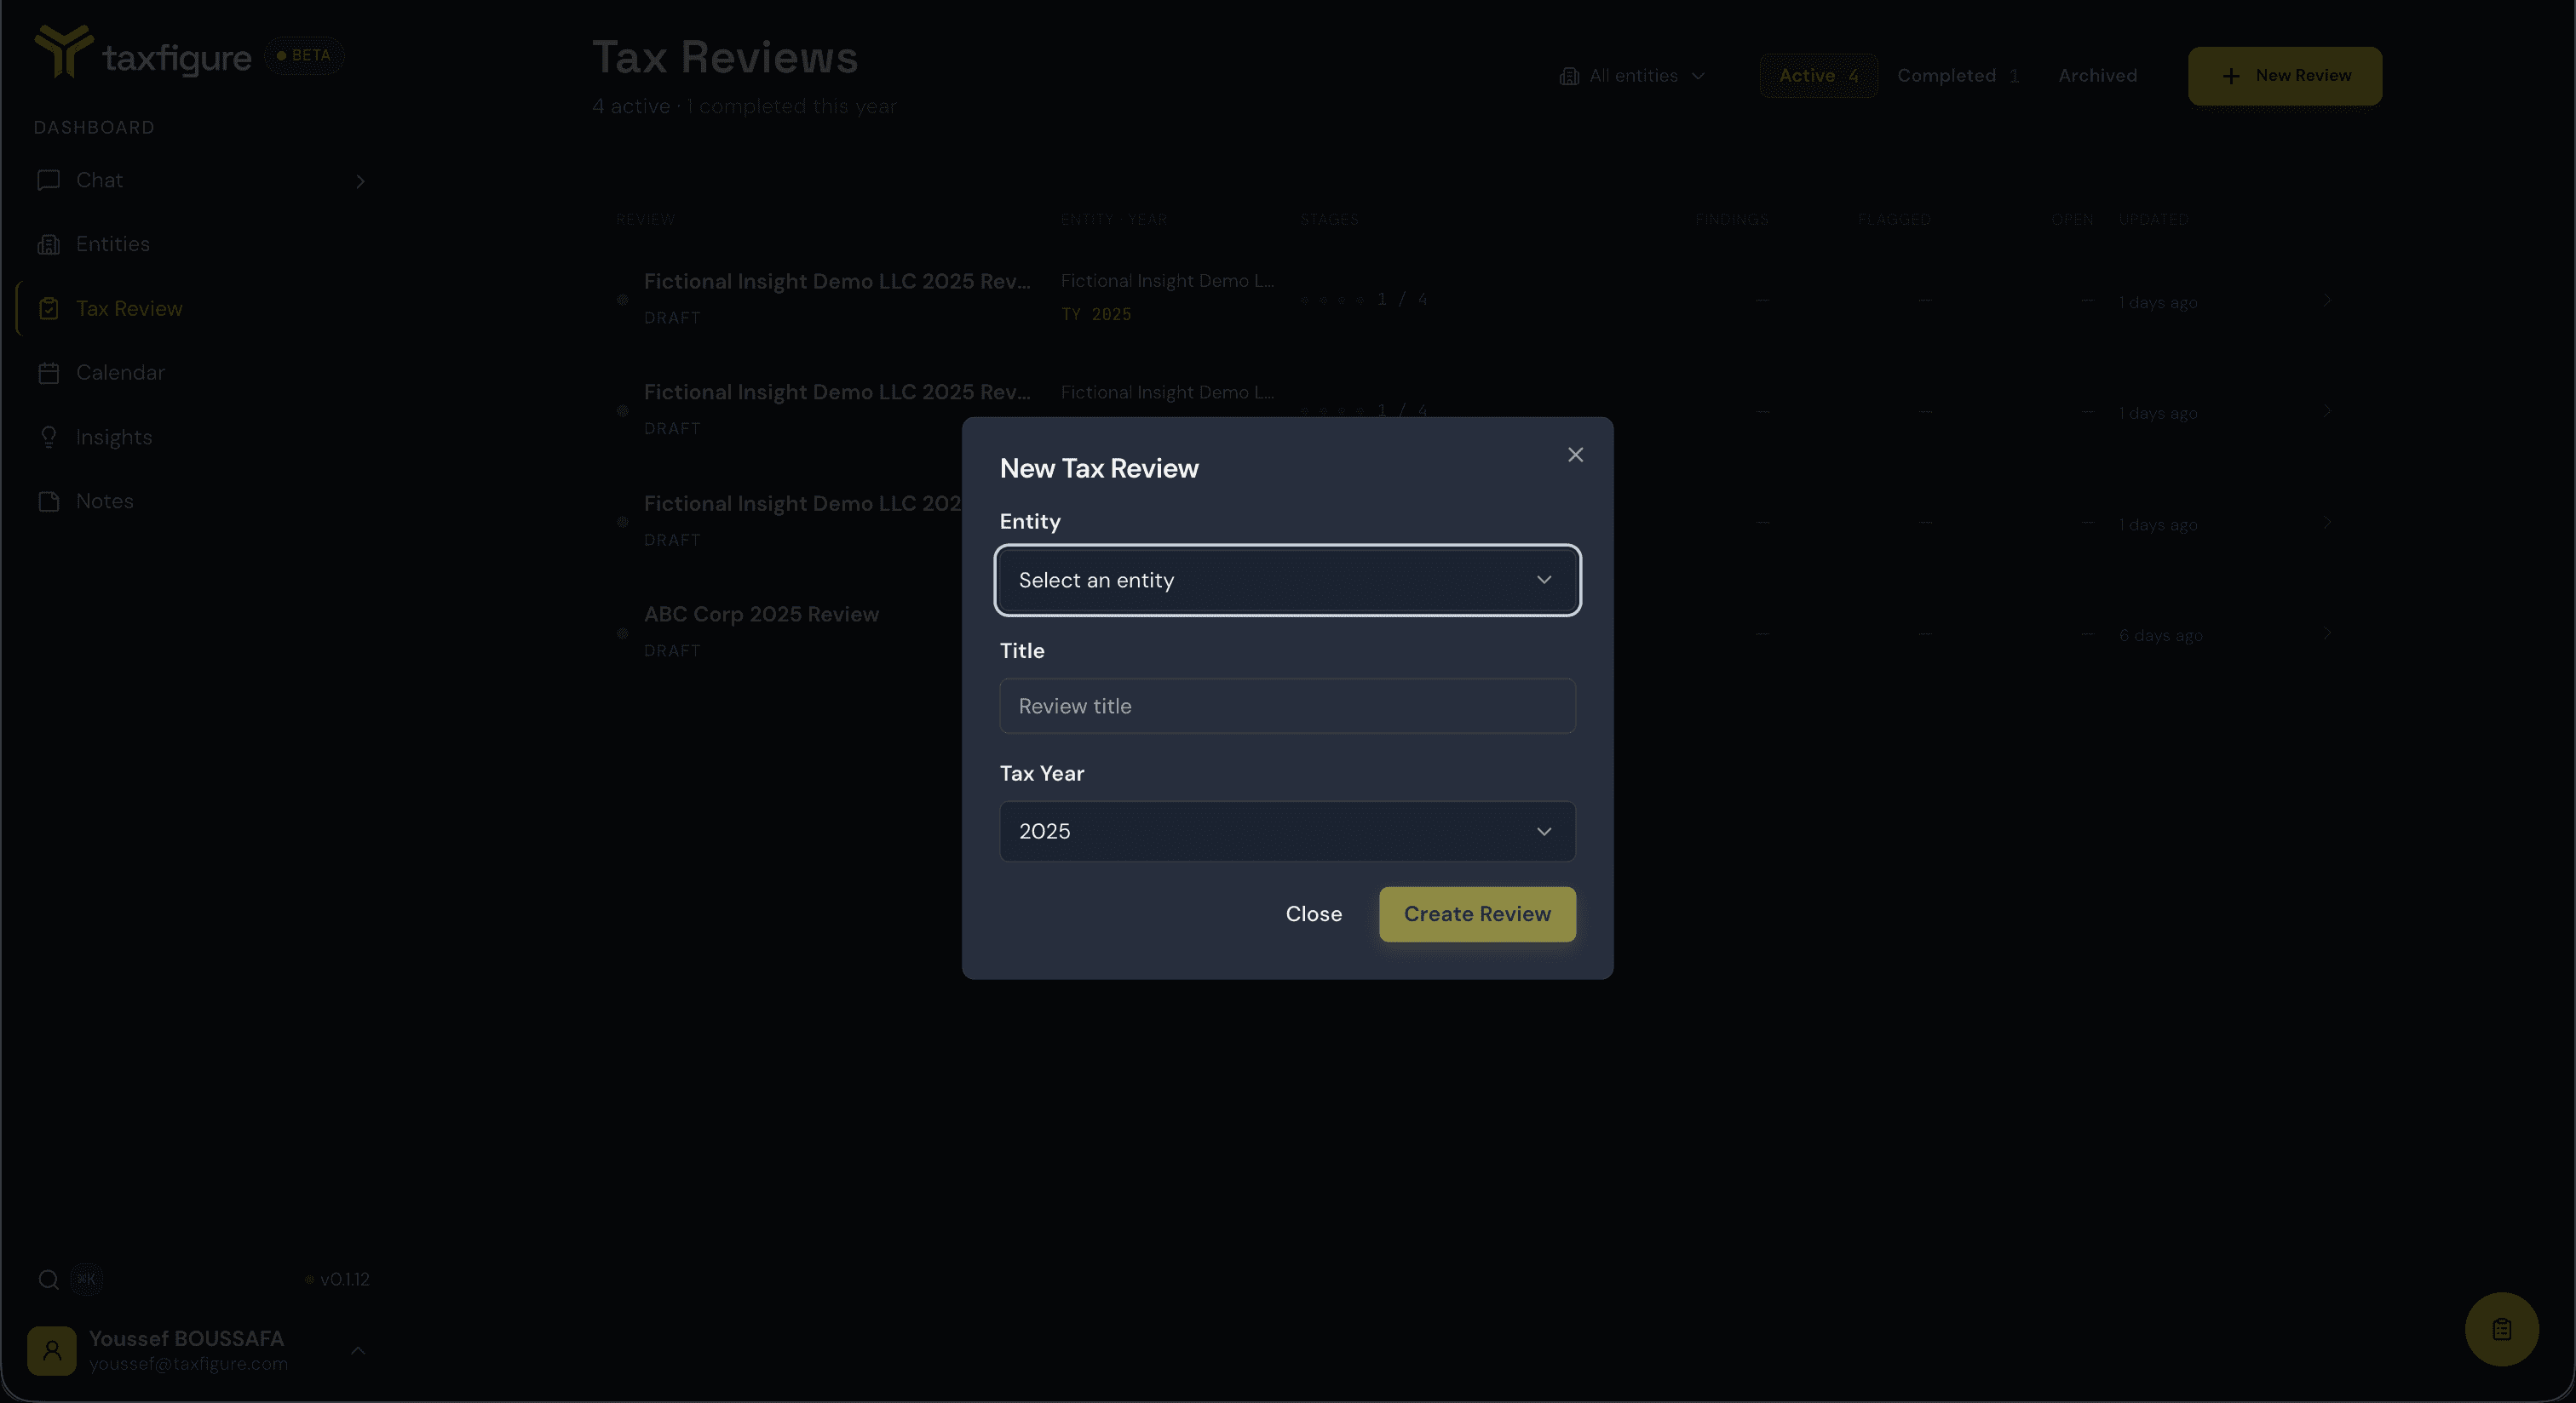This screenshot has height=1403, width=2576.
Task: Click the youssef@taxfigure.com email text
Action: [188, 1364]
